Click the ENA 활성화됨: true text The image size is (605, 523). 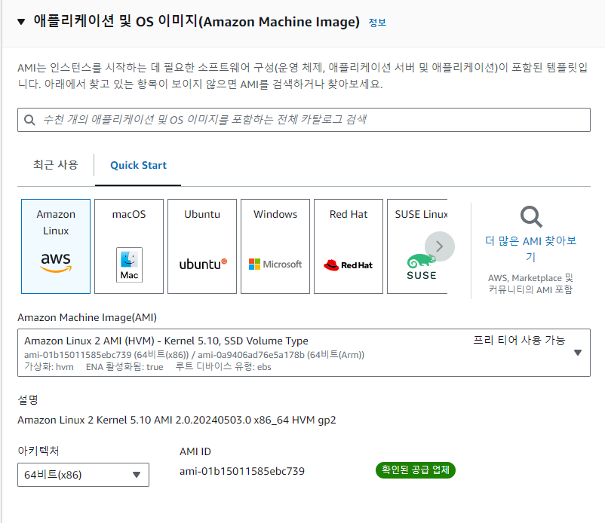pyautogui.click(x=124, y=367)
